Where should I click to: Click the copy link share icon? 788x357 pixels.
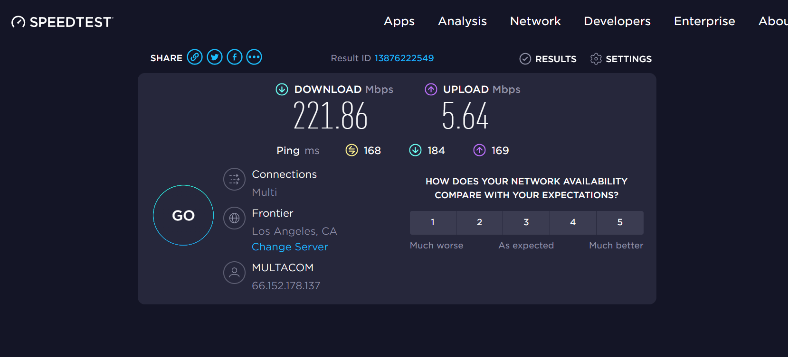tap(195, 57)
